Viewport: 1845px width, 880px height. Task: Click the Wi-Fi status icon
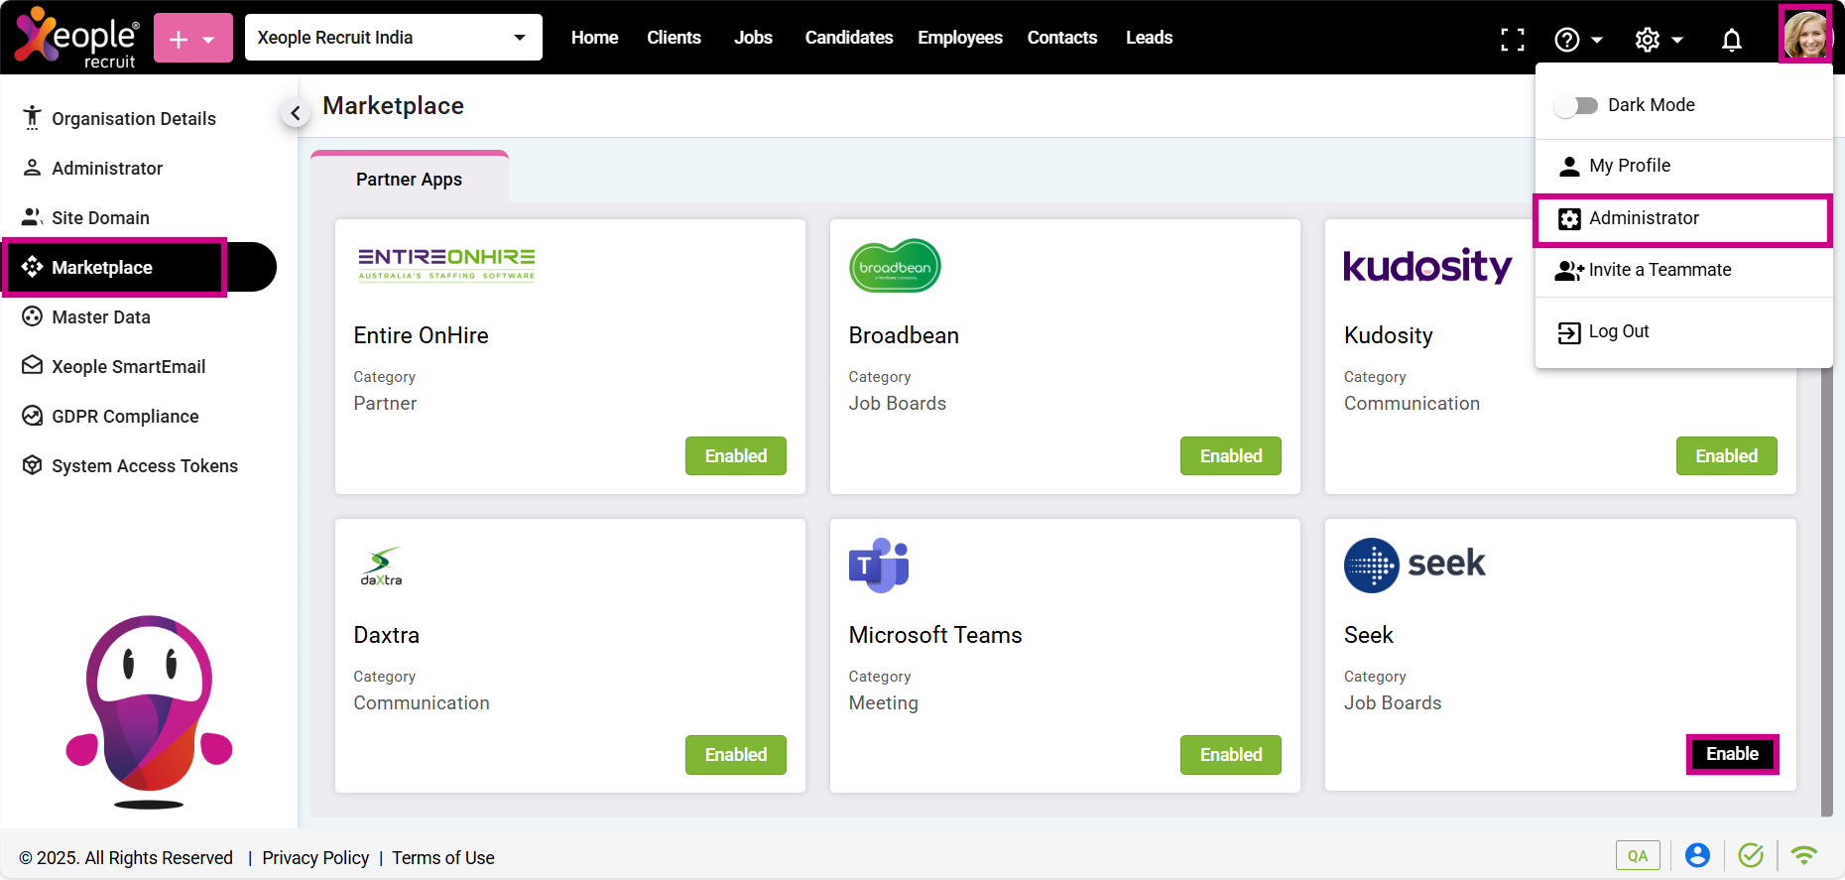point(1803,855)
